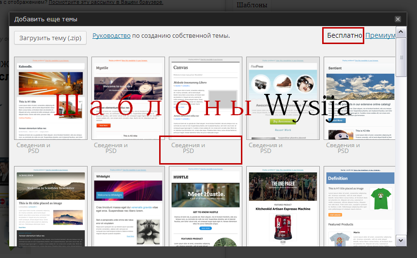
Task: Click the scrollbar up arrow
Action: [401, 32]
